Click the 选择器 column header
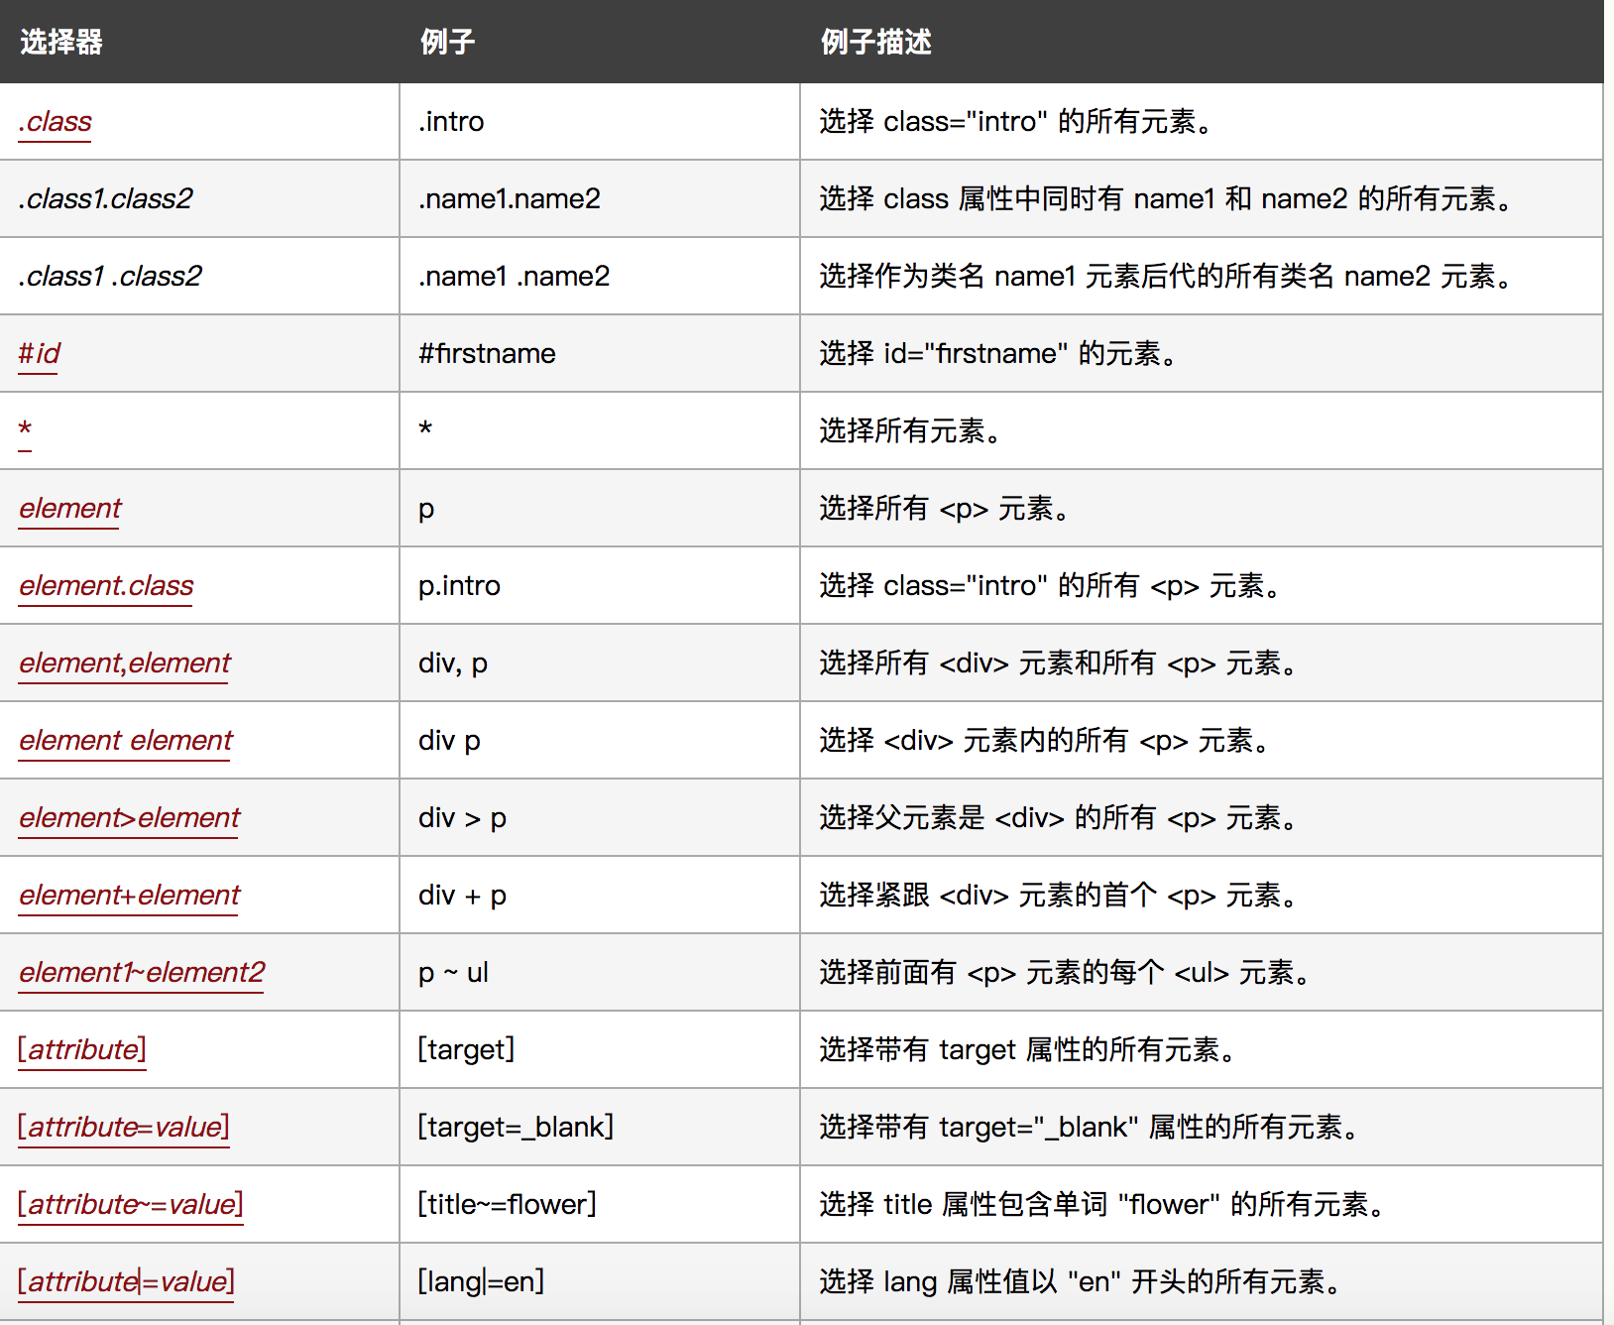This screenshot has width=1614, height=1325. 61,42
